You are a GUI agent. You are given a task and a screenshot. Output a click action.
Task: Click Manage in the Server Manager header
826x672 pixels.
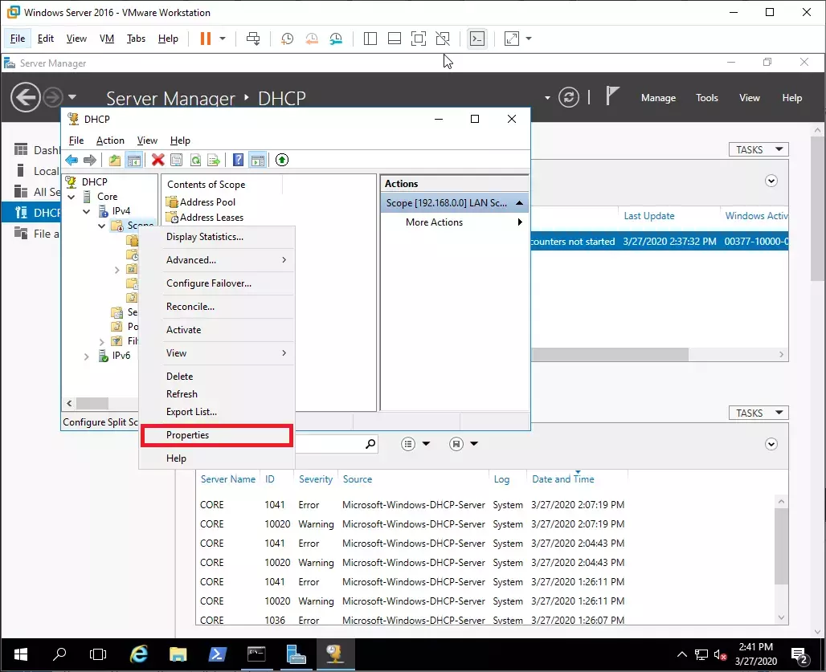tap(659, 98)
